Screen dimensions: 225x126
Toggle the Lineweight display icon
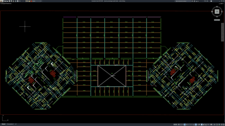(199, 125)
